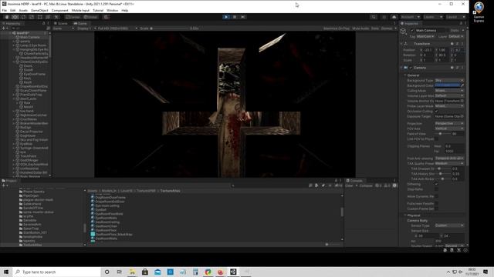Toggle Main Camera active checkbox
494x277 pixels.
coord(412,31)
